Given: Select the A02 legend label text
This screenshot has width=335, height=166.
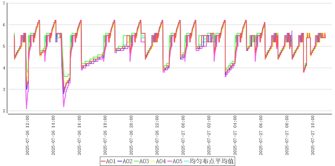Looking at the screenshot, I should click(x=128, y=161).
